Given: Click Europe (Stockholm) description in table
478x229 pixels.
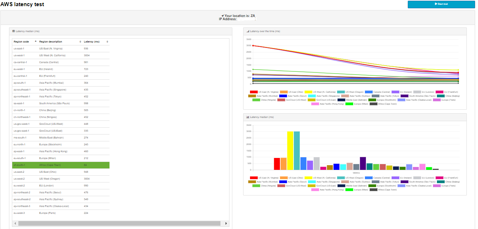Looking at the screenshot, I should coord(50,144).
